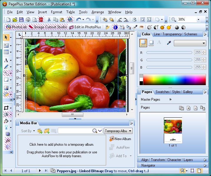Open the color mode dropdown in Color tab
This screenshot has height=176, width=211.
[x=190, y=43]
